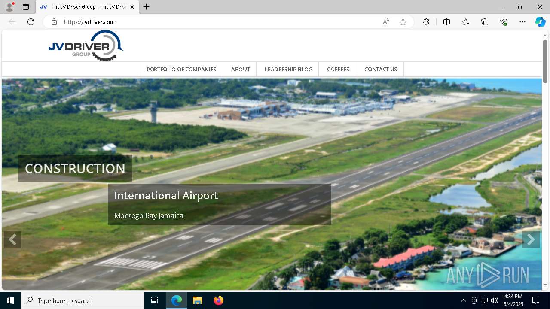Add page to favorites star
Viewport: 550px width, 309px height.
403,22
